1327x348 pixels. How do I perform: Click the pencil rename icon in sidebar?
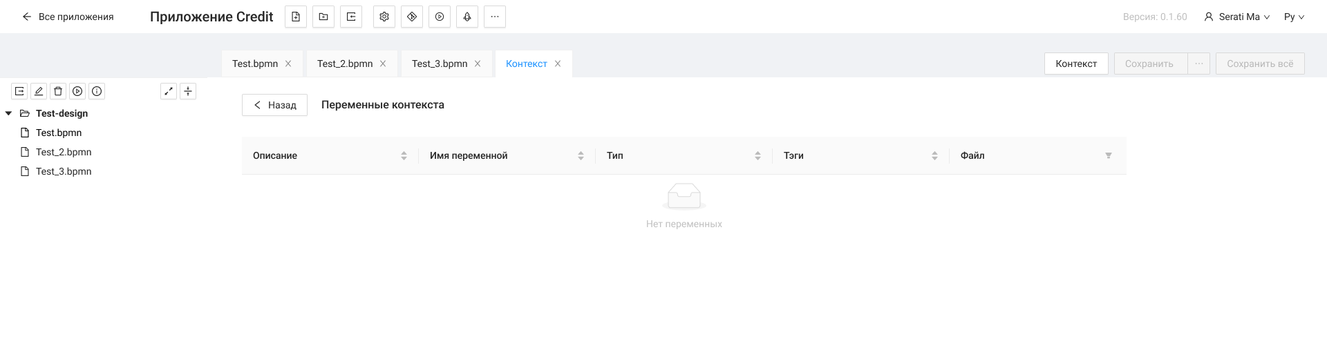[x=39, y=91]
